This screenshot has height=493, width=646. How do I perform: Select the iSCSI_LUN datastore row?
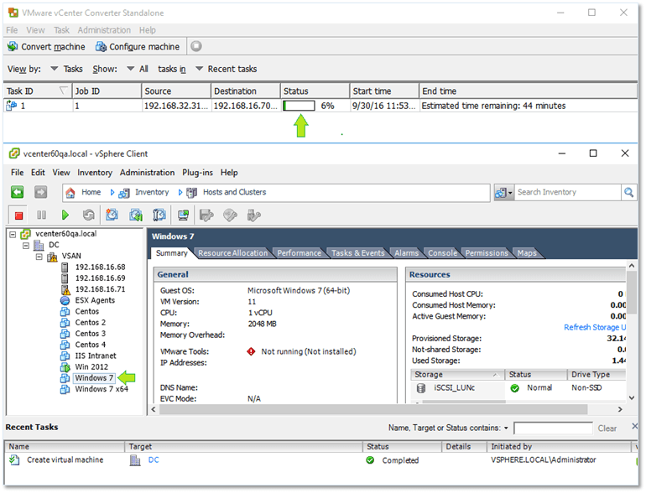coord(519,388)
